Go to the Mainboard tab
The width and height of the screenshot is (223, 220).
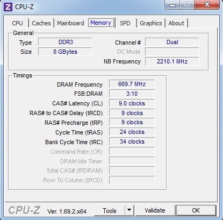(70, 23)
